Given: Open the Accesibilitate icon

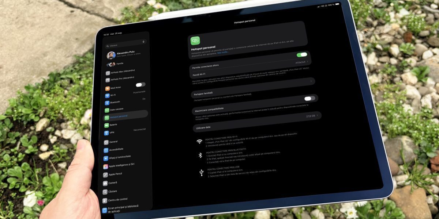Looking at the screenshot, I should tap(106, 150).
